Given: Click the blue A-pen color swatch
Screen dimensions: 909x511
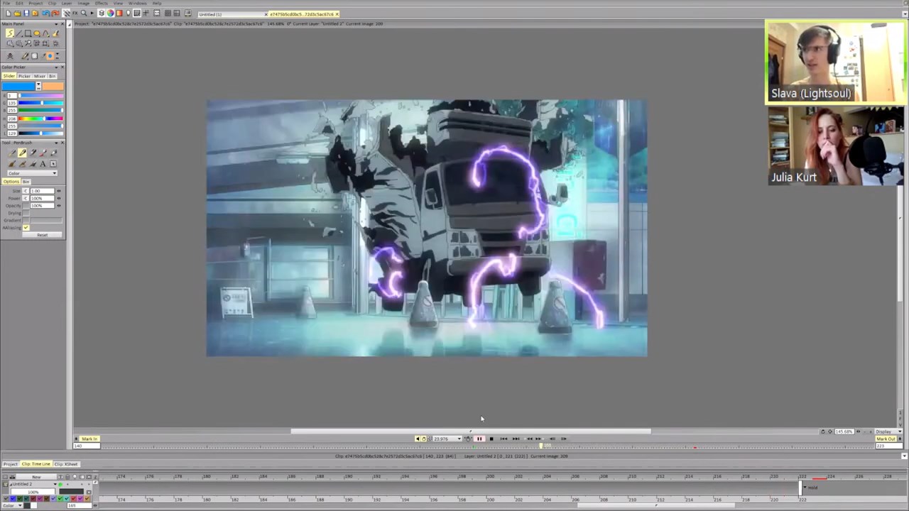Looking at the screenshot, I should [18, 87].
